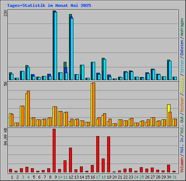Click the orange Rechner bar for day 3
The height and width of the screenshot is (181, 186).
point(23,116)
